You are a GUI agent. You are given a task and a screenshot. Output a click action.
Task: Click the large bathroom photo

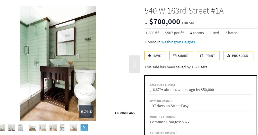58,63
